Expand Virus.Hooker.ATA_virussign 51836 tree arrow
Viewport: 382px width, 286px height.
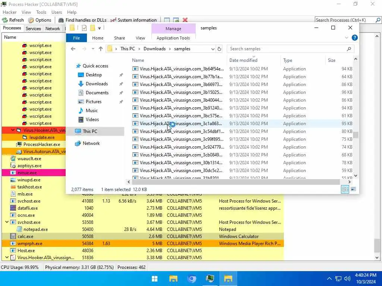click(7, 257)
